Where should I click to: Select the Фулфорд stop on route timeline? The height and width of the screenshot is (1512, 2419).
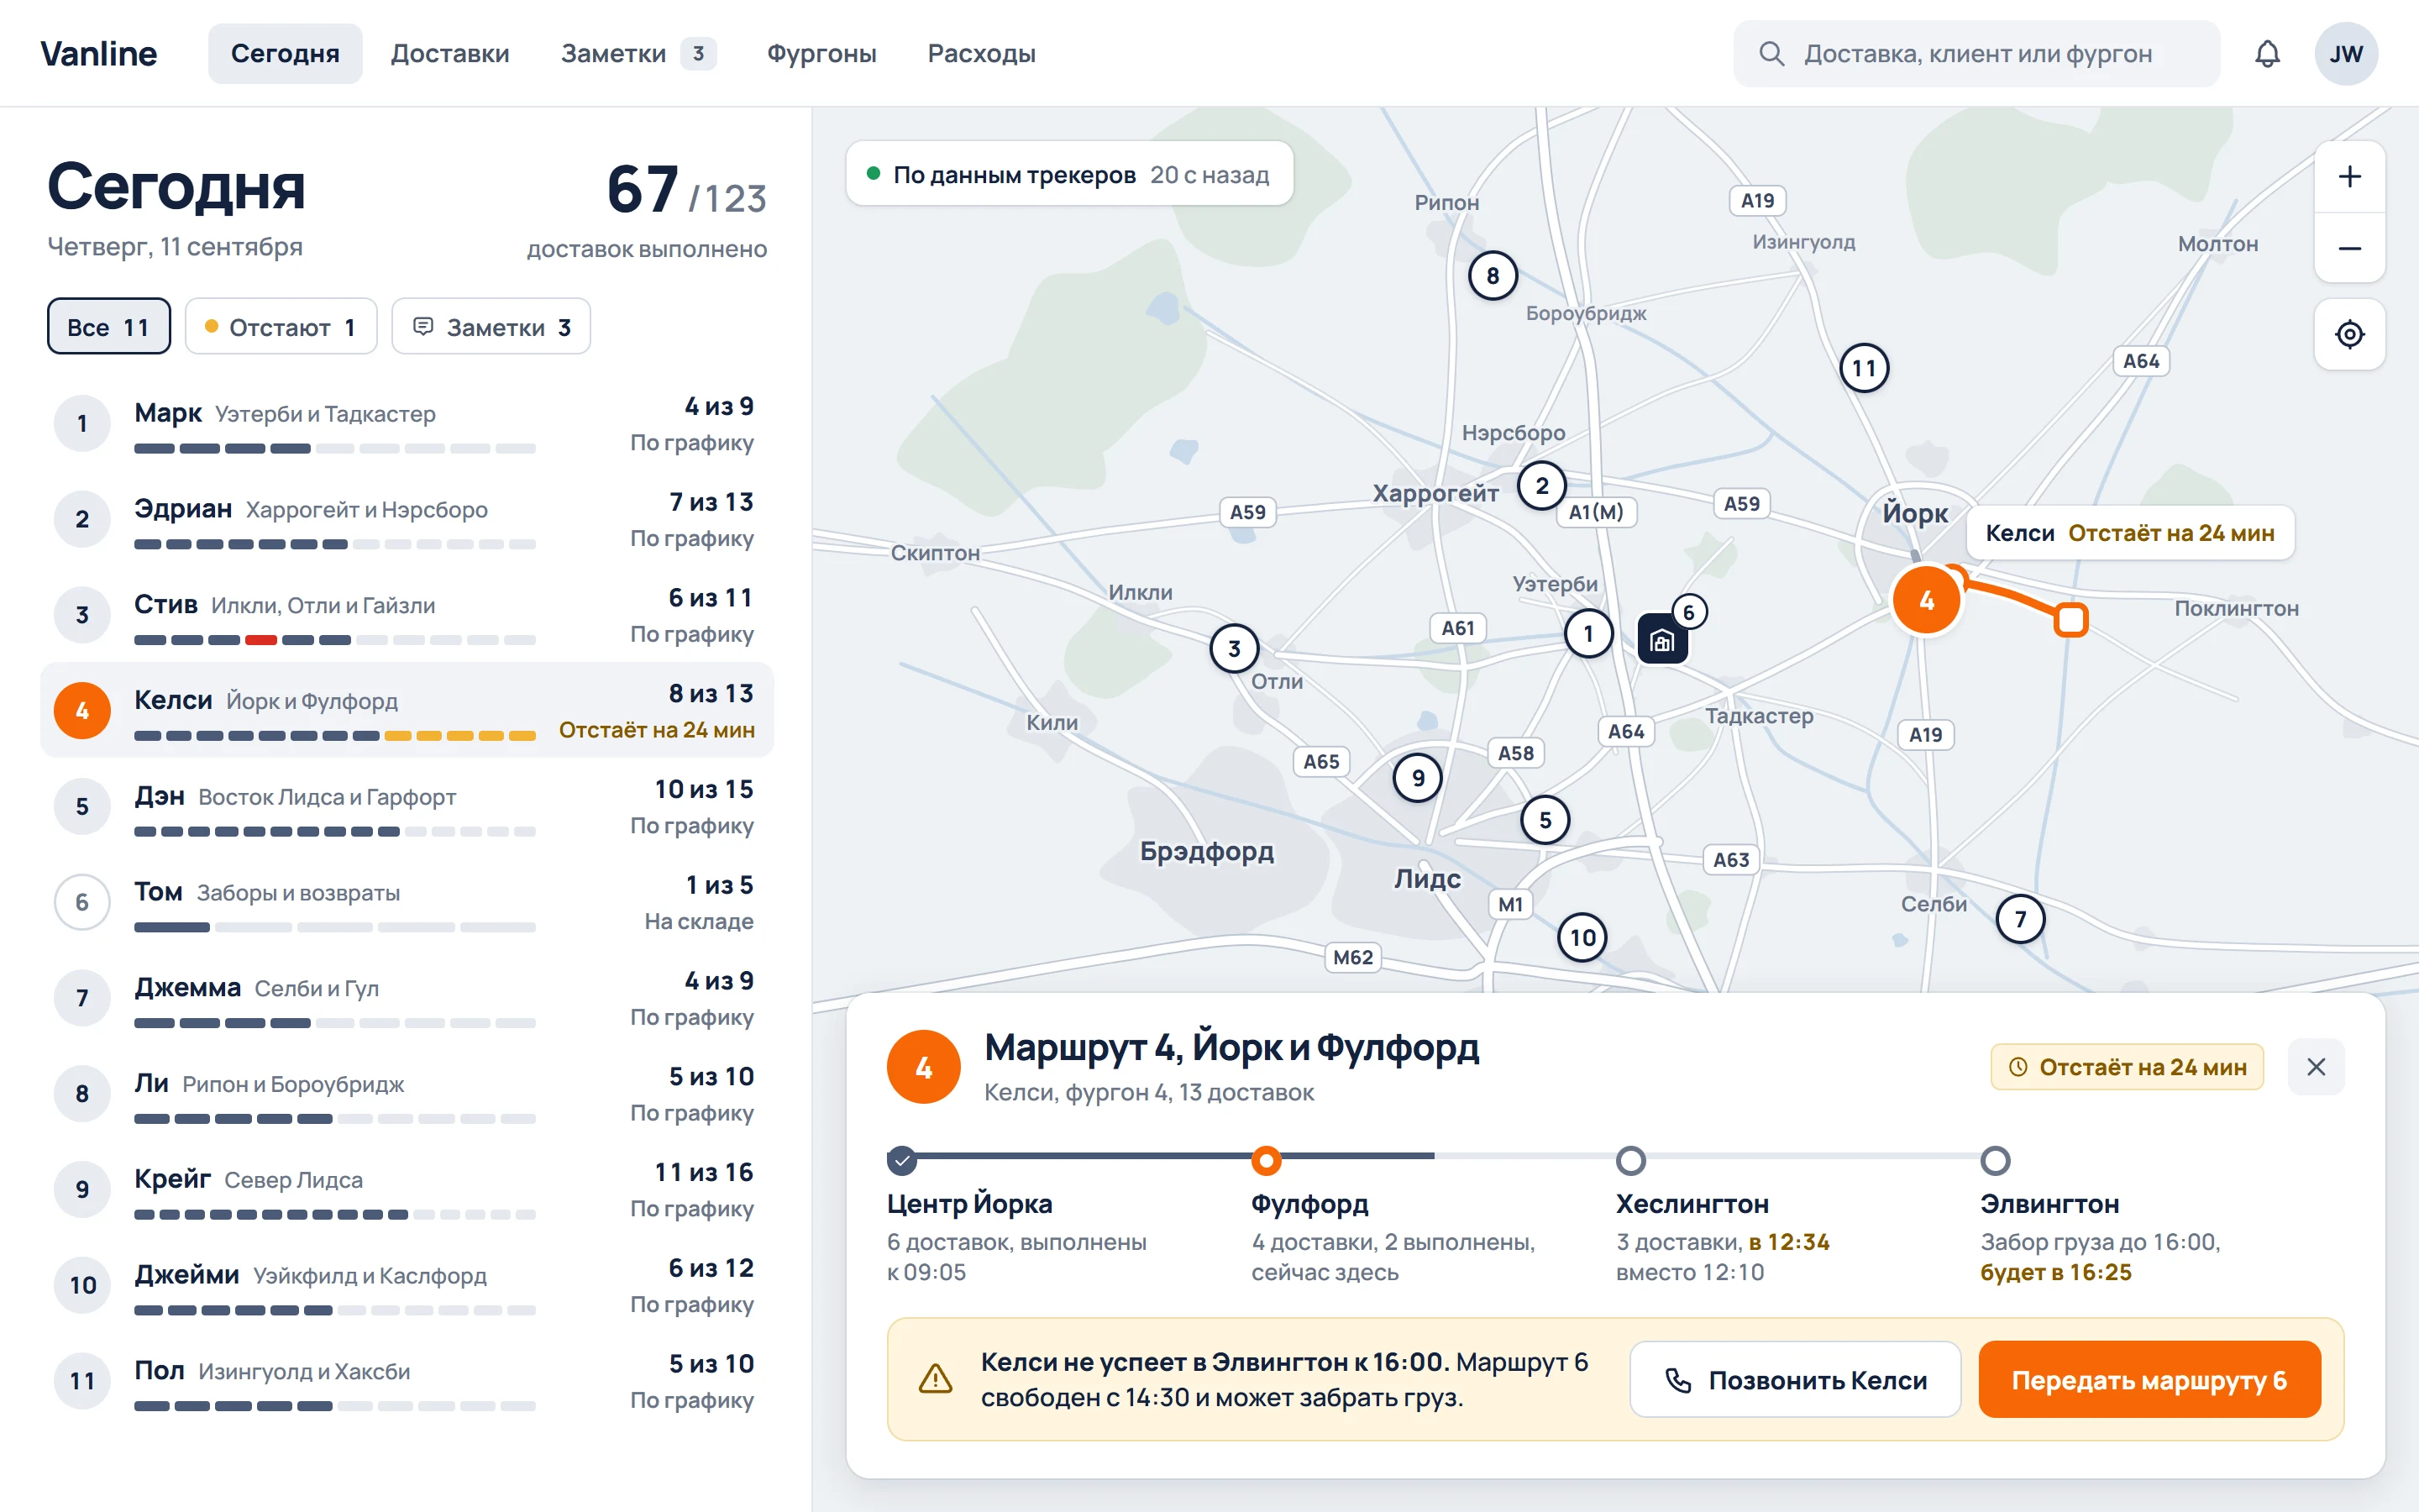click(x=1267, y=1161)
